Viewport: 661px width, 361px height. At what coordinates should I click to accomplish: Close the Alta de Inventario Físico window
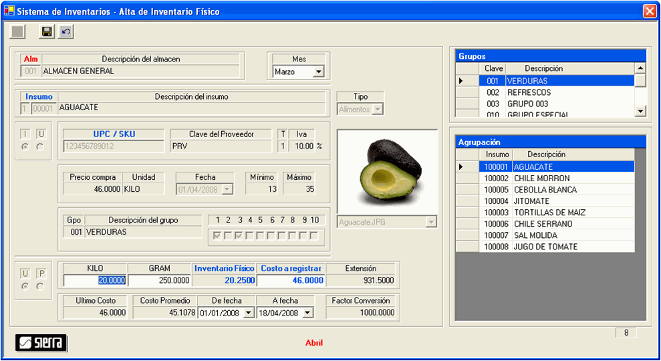(x=649, y=11)
